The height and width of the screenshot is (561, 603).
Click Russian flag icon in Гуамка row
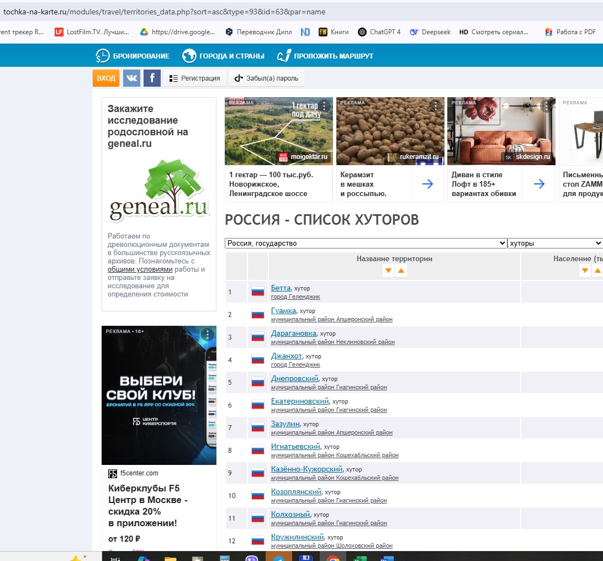point(258,314)
